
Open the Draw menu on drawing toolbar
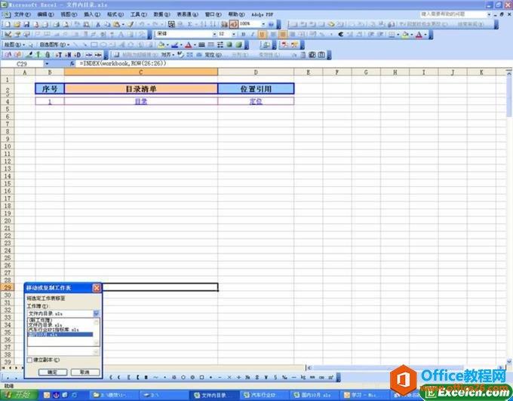15,44
